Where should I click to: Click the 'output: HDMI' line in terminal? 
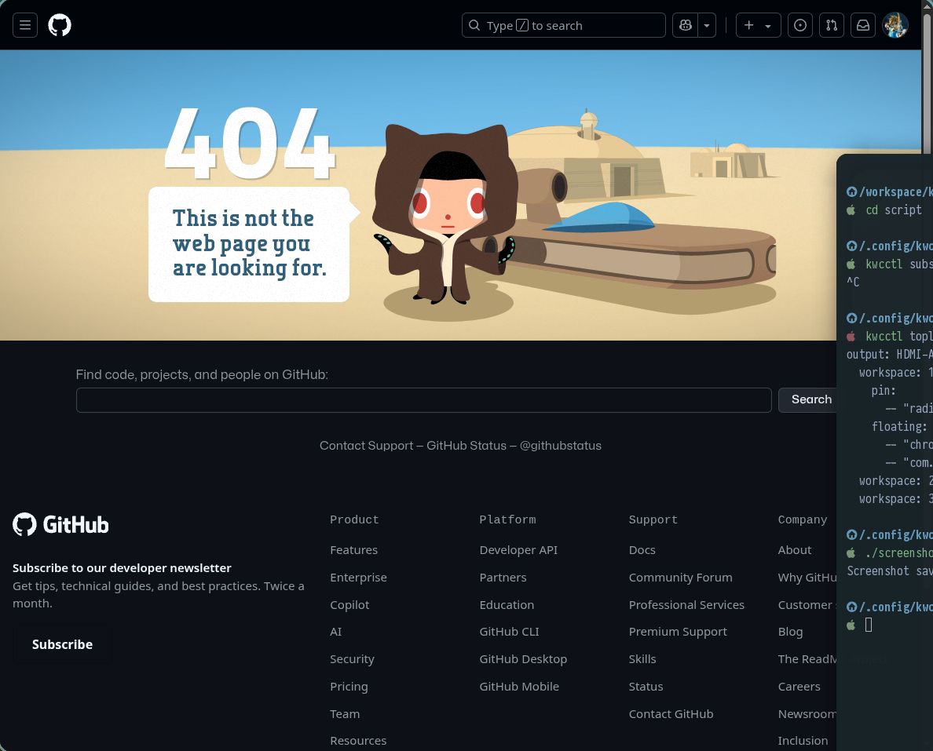890,355
